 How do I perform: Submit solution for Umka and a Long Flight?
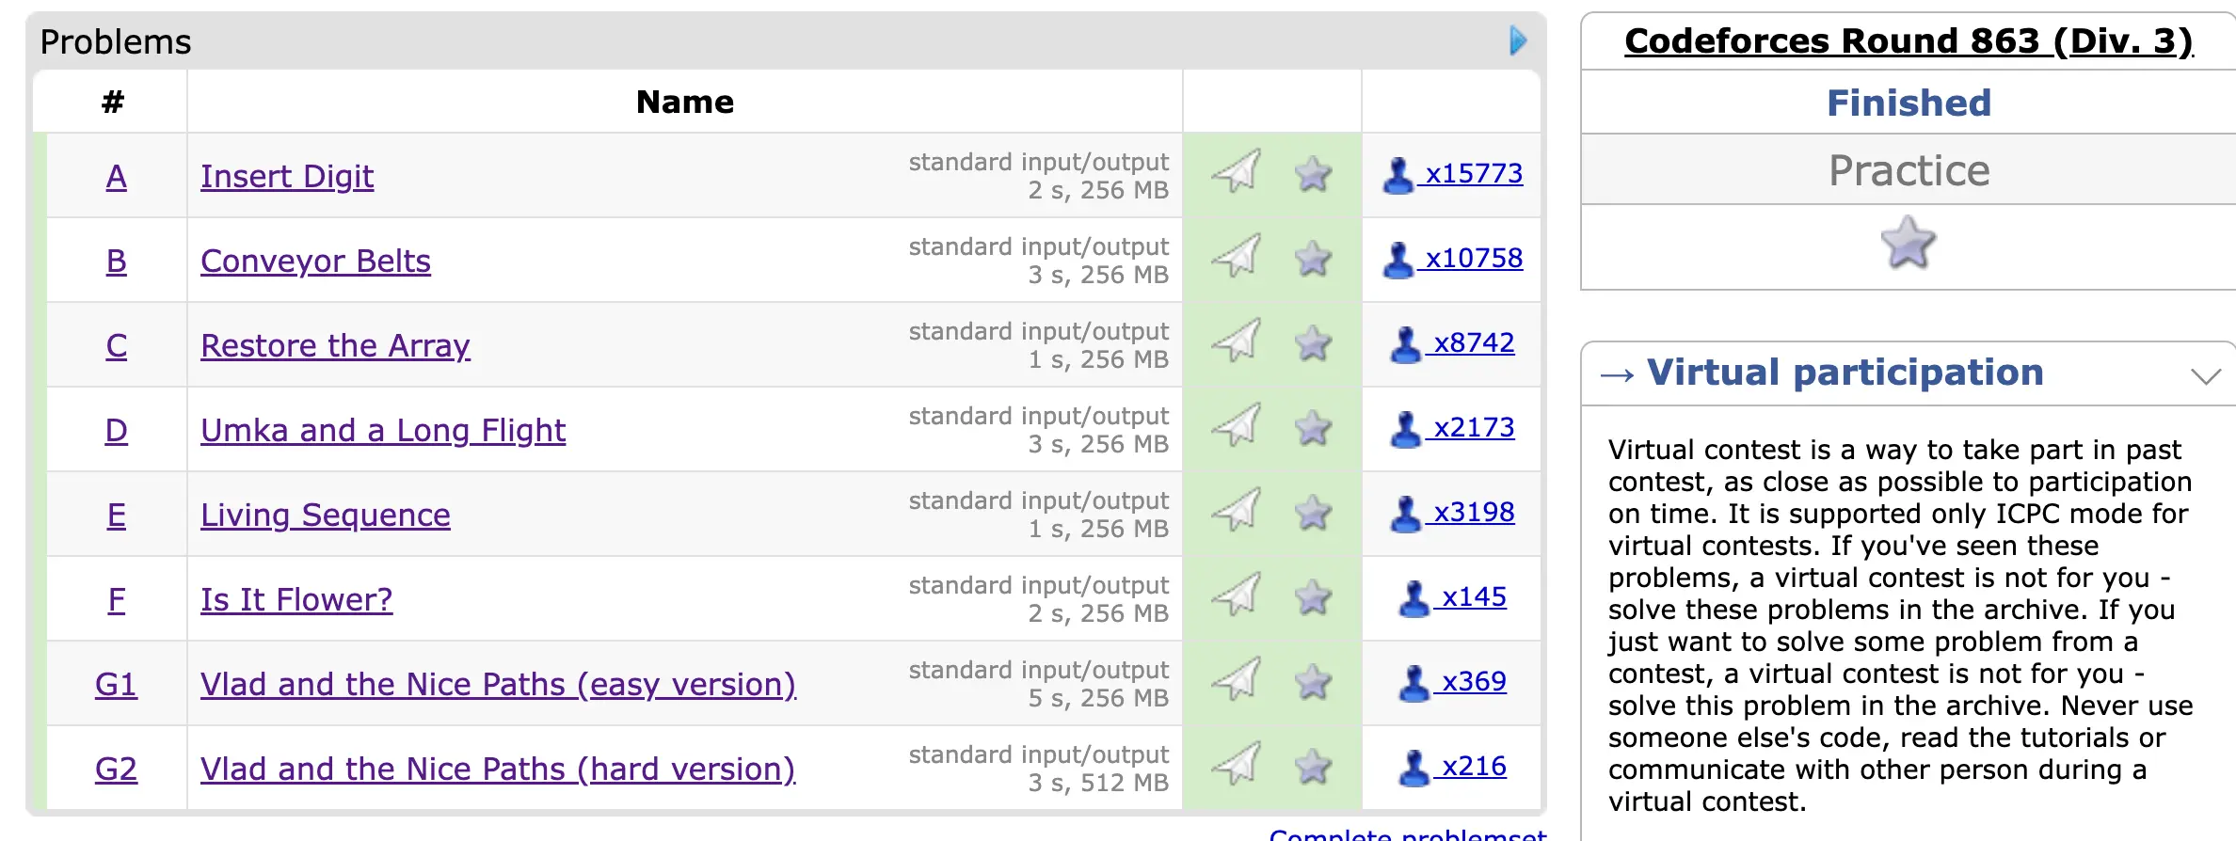coord(1236,425)
